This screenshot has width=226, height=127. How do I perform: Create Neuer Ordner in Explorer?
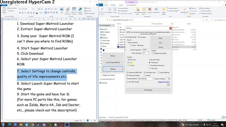click(163, 11)
